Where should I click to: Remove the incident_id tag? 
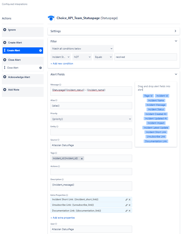(82, 159)
